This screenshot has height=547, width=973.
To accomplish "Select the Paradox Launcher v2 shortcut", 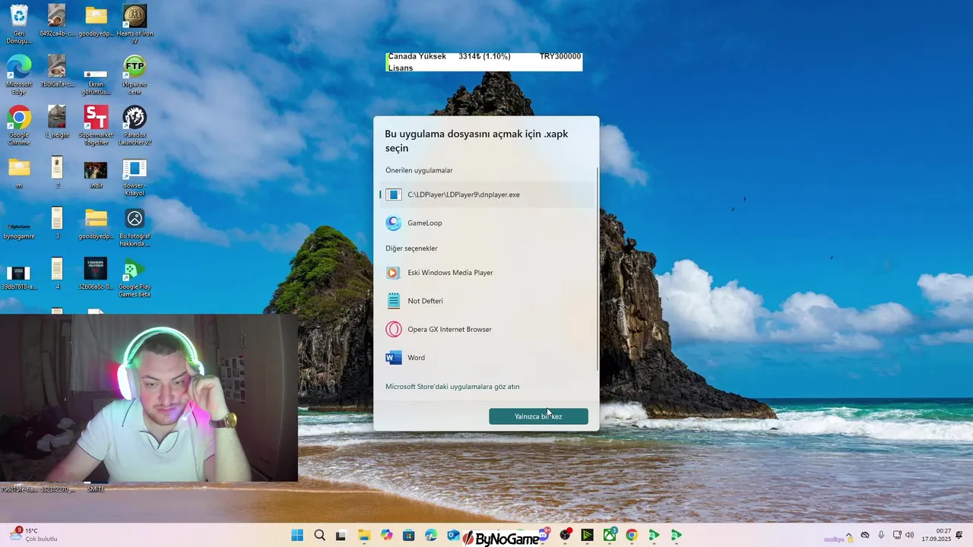I will (135, 125).
